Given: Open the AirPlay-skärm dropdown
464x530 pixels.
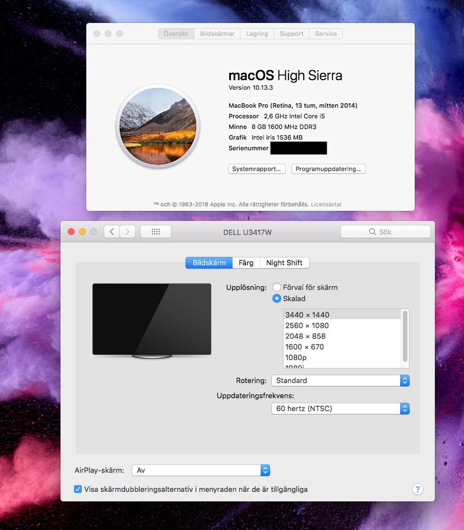Looking at the screenshot, I should tap(201, 470).
